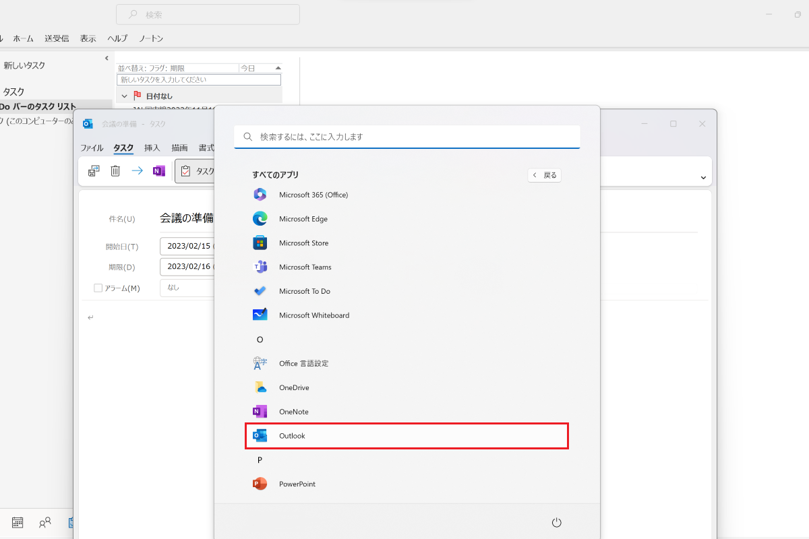
Task: Open the 並べ替え: フラグ: 期限 sort header
Action: (152, 68)
